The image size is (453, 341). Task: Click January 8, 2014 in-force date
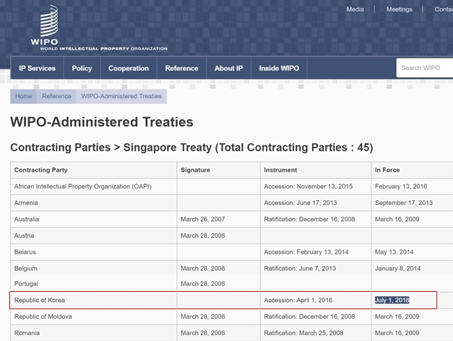(x=397, y=269)
